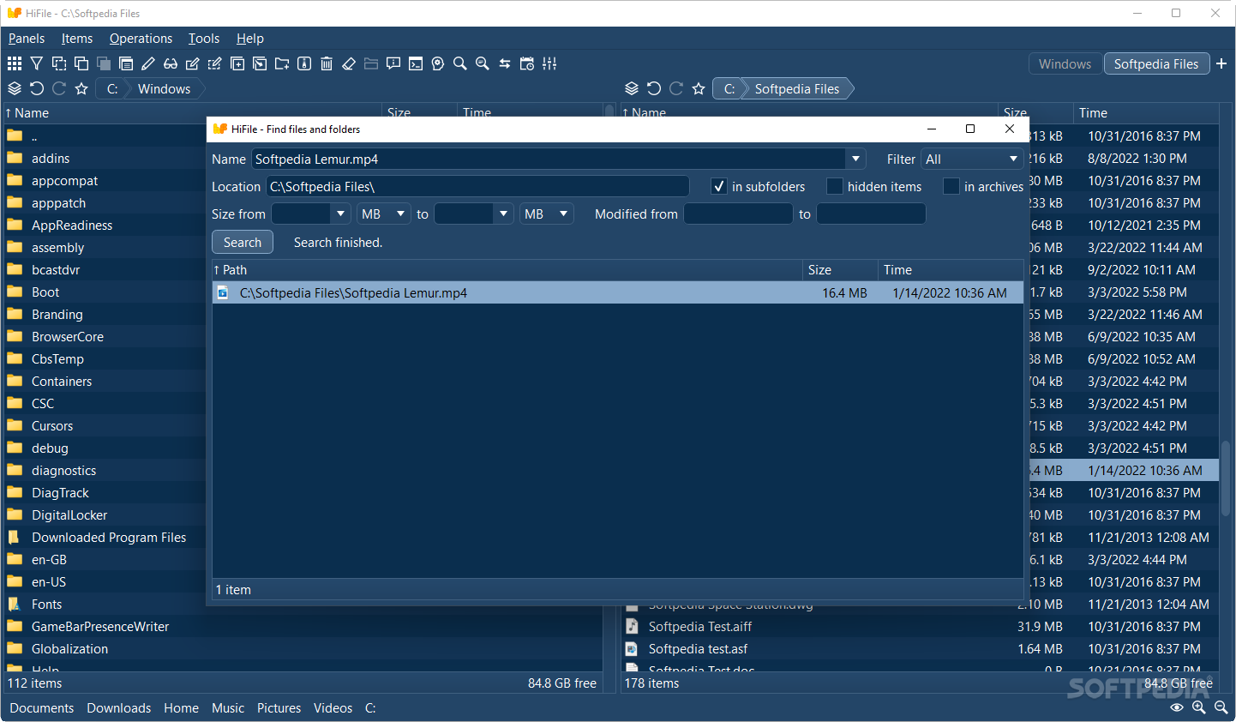Image resolution: width=1236 pixels, height=722 pixels.
Task: Click favorites star in right panel
Action: click(x=699, y=88)
